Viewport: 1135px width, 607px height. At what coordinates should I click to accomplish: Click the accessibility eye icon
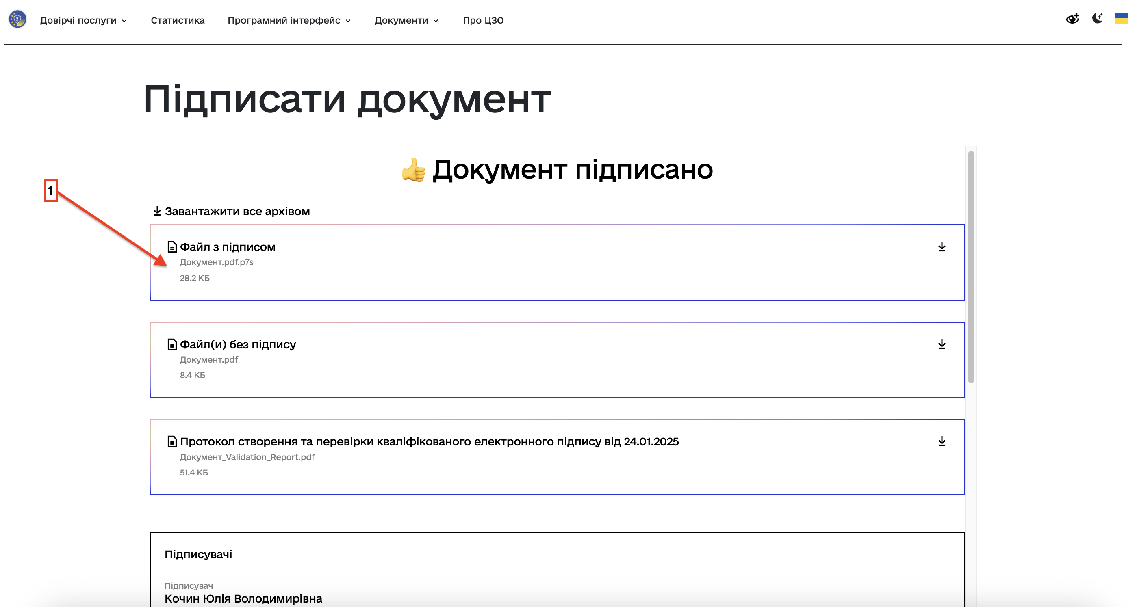coord(1072,19)
